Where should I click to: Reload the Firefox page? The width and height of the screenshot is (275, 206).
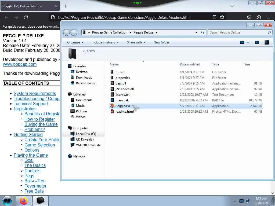point(26,17)
